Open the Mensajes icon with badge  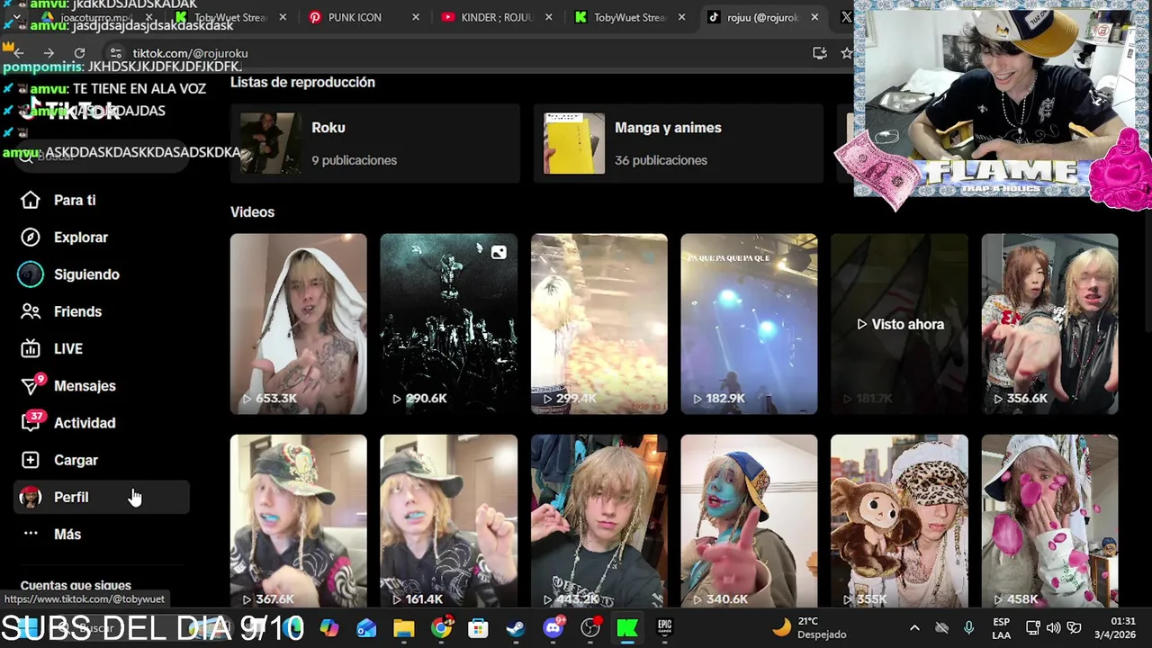coord(32,384)
